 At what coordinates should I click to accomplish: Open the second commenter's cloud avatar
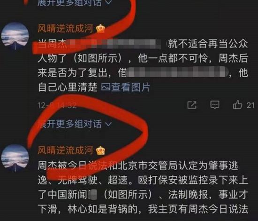[15, 158]
